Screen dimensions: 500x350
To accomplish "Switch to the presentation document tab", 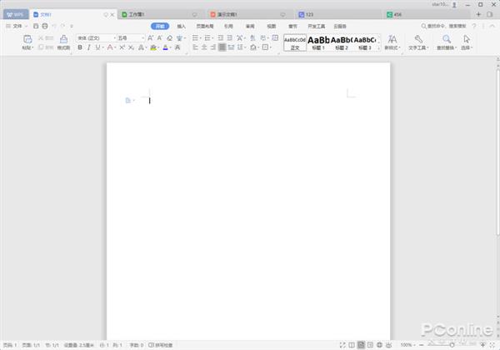I will coord(248,14).
